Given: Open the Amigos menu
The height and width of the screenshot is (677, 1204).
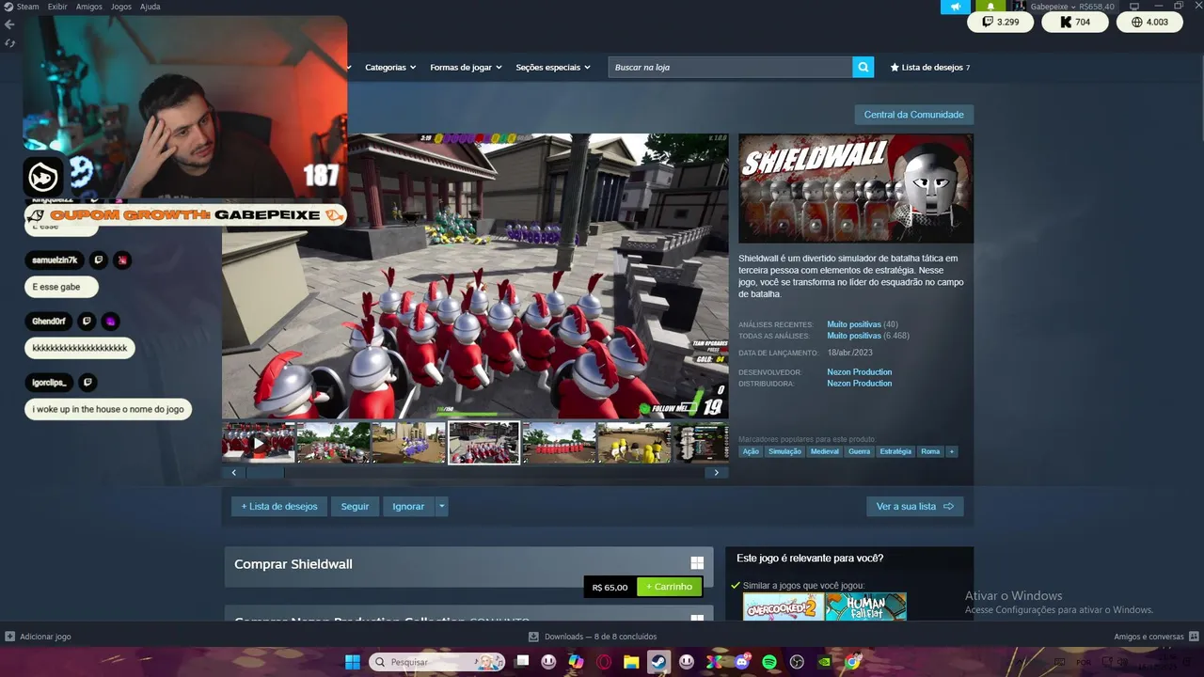Looking at the screenshot, I should pos(88,7).
